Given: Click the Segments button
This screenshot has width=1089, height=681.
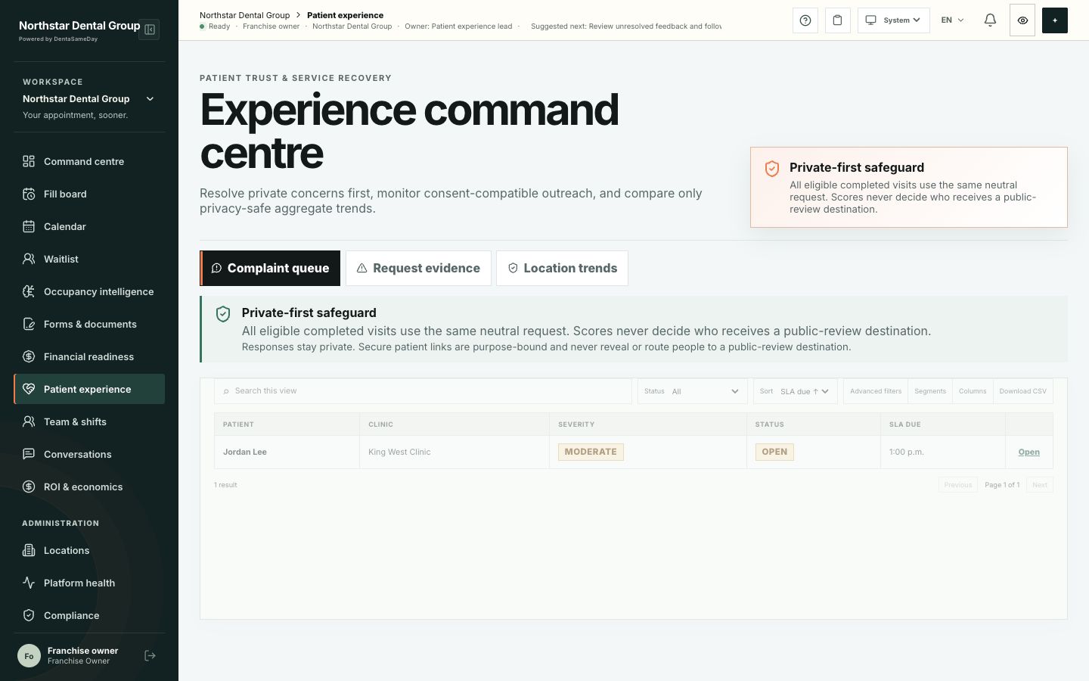Looking at the screenshot, I should pyautogui.click(x=930, y=391).
